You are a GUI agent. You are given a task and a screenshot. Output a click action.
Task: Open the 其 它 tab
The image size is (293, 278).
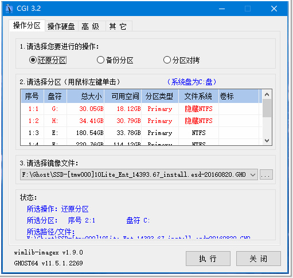(118, 26)
